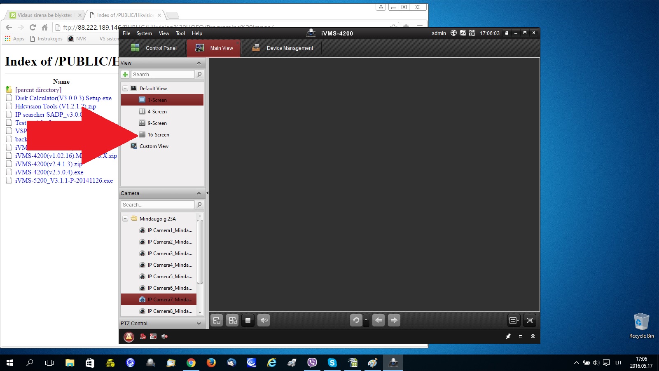Open the alarm warning icon panel

129,337
